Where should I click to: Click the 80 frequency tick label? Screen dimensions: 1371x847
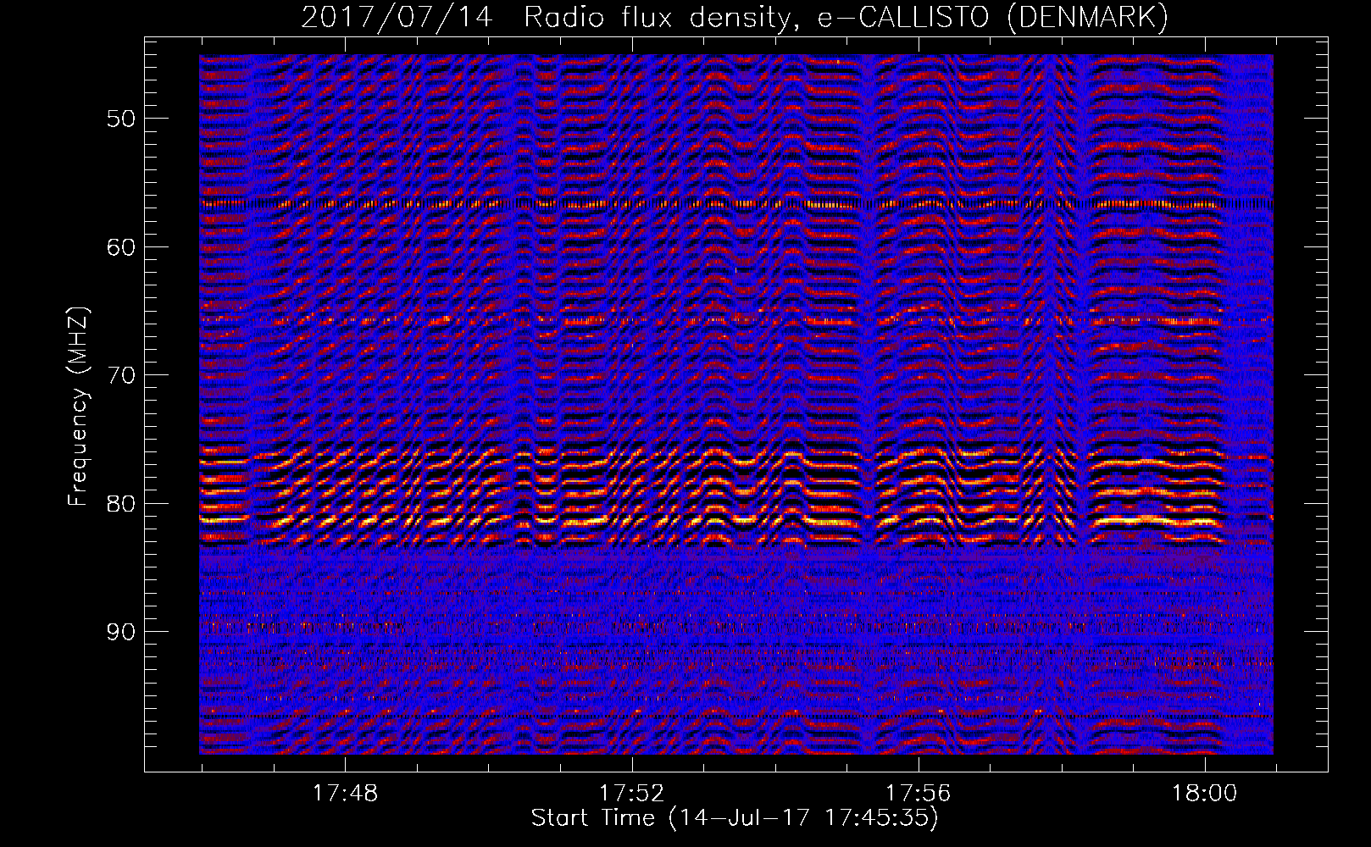tap(120, 504)
